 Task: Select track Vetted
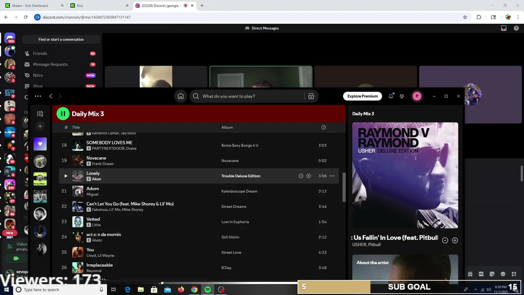coord(93,219)
